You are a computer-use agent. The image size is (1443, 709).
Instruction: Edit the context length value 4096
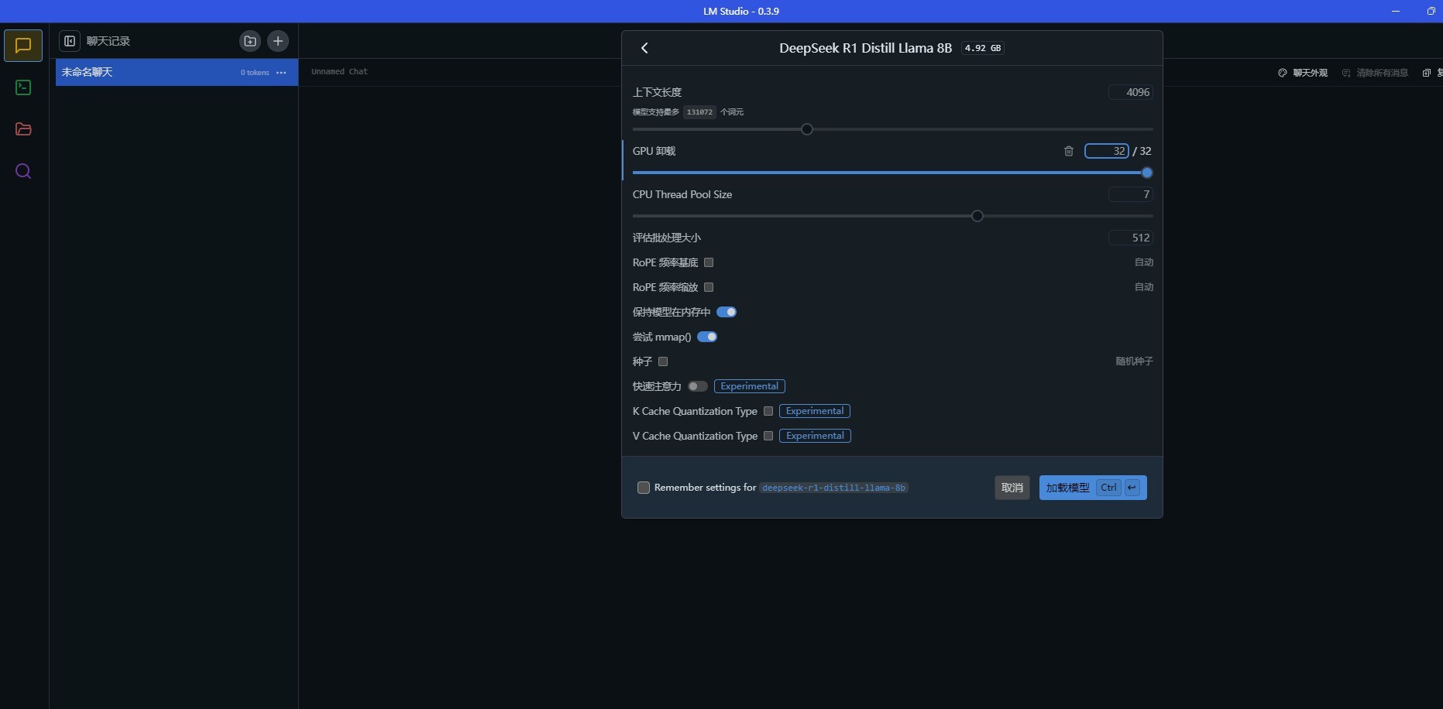click(x=1131, y=92)
